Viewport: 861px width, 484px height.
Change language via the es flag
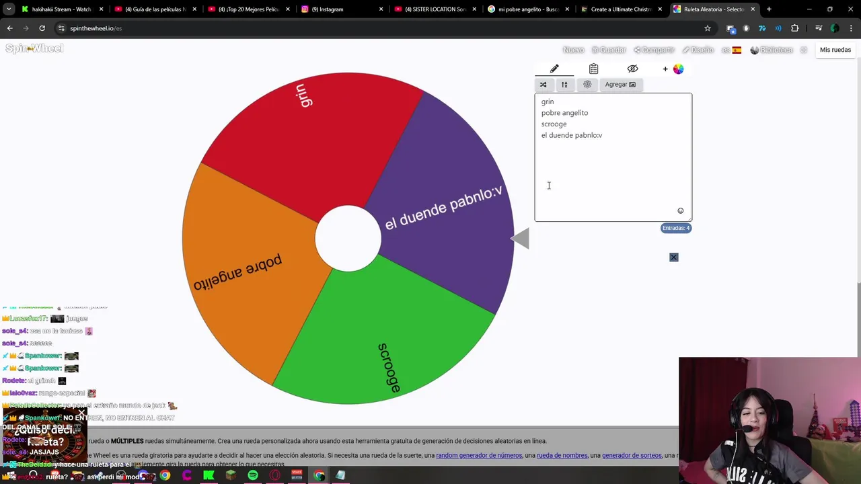pyautogui.click(x=732, y=50)
